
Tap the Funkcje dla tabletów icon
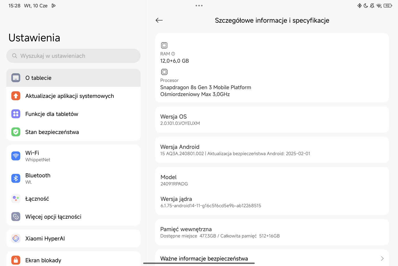tap(16, 114)
